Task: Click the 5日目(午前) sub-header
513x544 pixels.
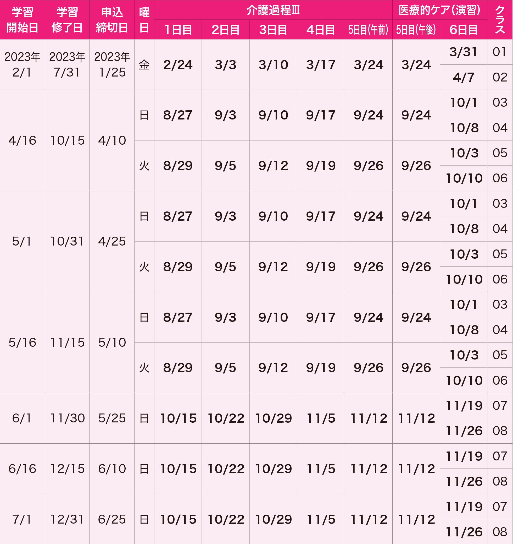Action: 369,30
